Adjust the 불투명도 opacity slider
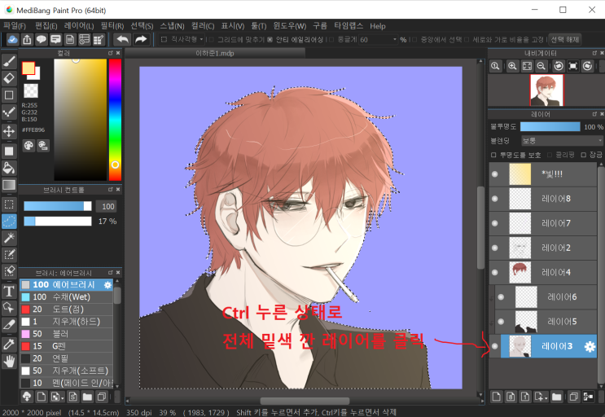The image size is (605, 417). point(550,126)
